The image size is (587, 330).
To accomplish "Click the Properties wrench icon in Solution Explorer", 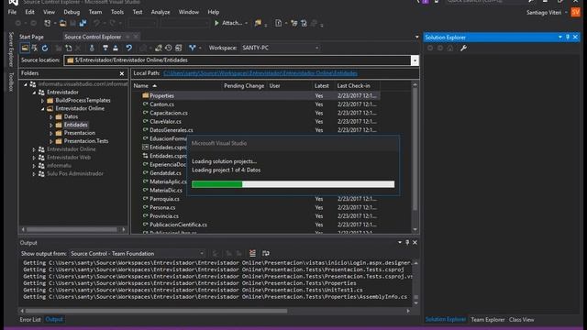I will coord(463,48).
